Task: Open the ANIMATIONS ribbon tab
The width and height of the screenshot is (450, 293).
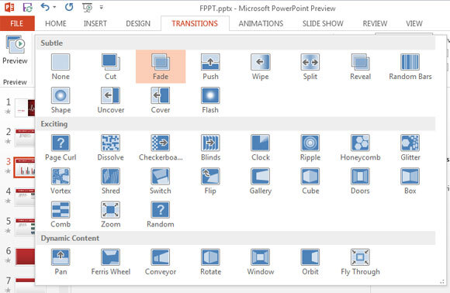Action: tap(261, 23)
